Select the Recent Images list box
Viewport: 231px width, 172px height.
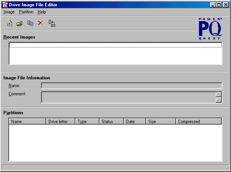click(115, 53)
